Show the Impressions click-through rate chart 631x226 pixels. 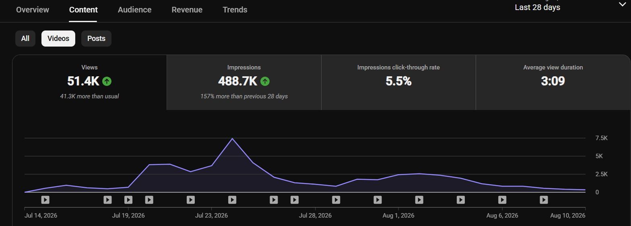(x=398, y=82)
